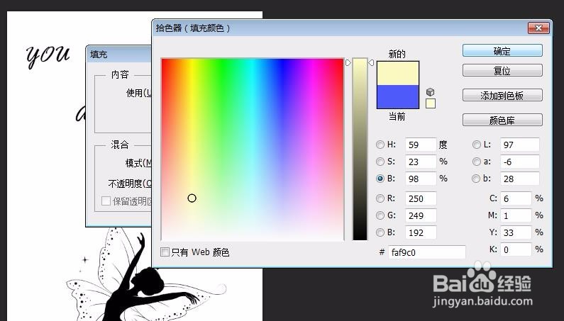
Task: Click the G value field showing 249
Action: [421, 215]
